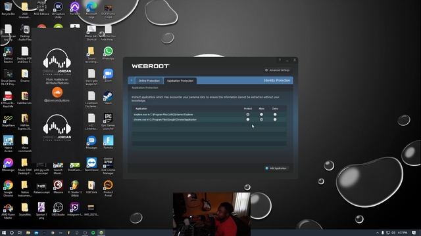Set chrome.exe to Allow

[261, 119]
